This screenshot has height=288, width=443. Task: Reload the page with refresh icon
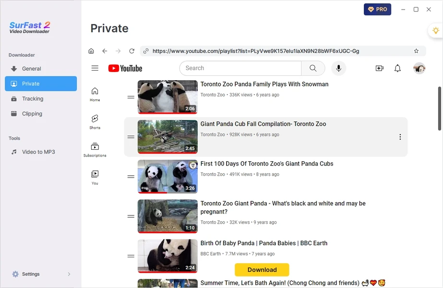(132, 51)
